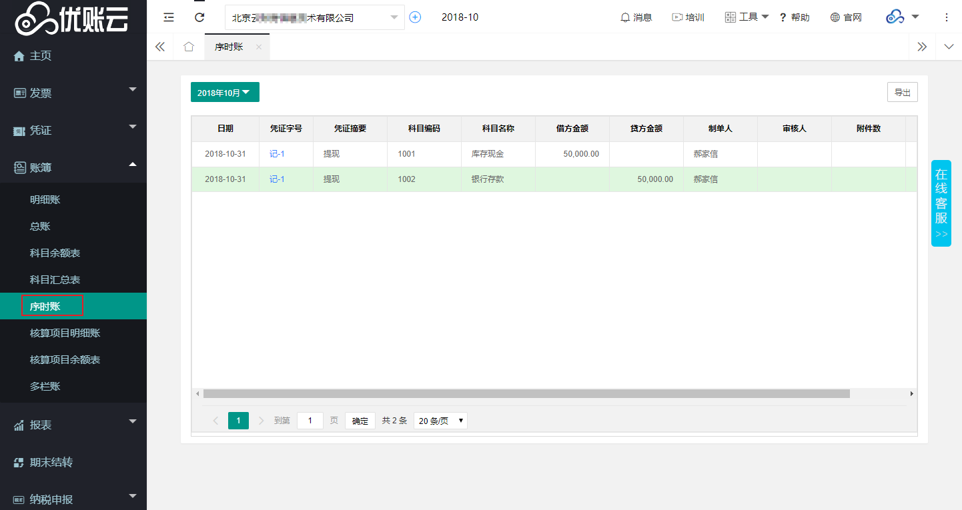This screenshot has height=510, width=962.
Task: Click the scrollbar left arrow
Action: coord(197,394)
